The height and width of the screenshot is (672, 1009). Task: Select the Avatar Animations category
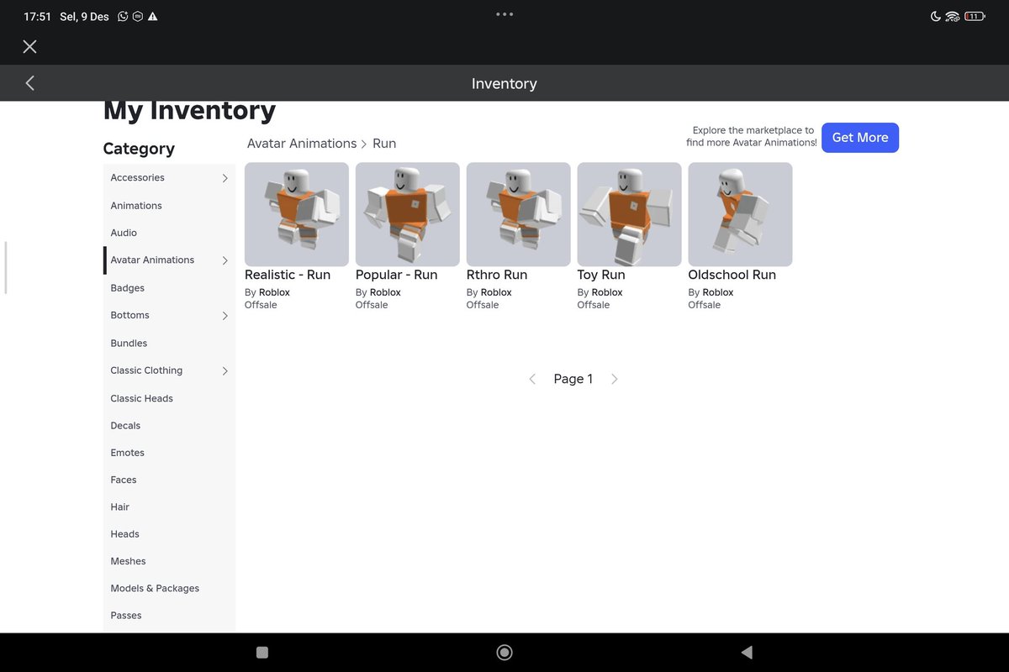(169, 260)
